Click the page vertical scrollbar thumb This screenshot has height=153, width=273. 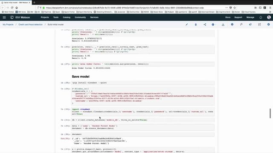(x=270, y=113)
